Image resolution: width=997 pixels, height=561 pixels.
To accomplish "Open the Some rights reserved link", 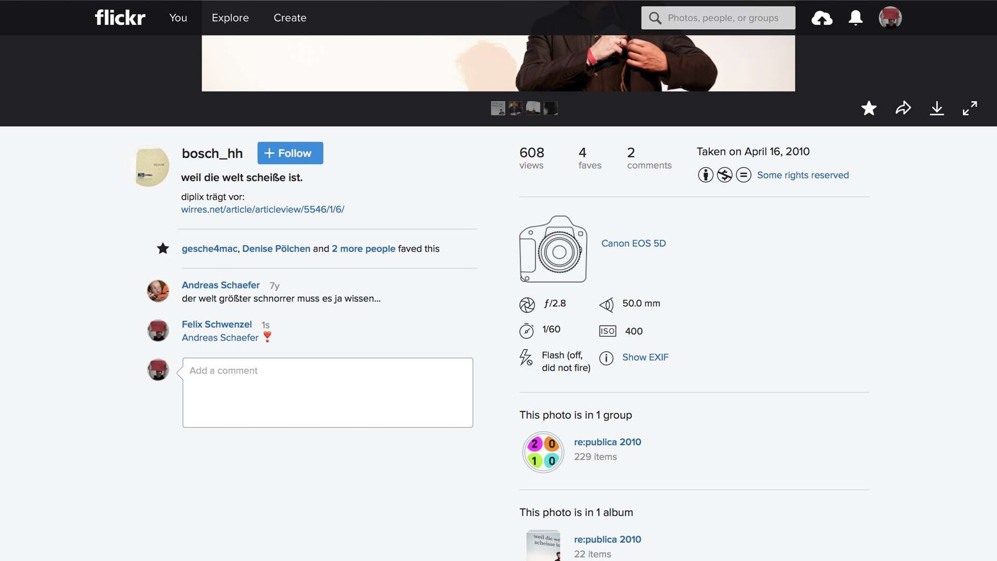I will [x=802, y=175].
